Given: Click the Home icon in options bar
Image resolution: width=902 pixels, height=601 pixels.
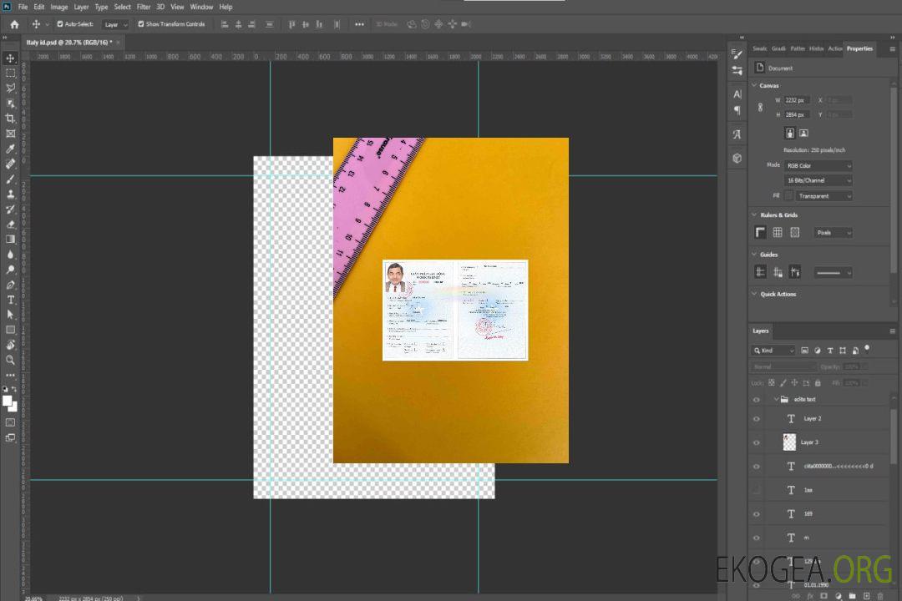Looking at the screenshot, I should [14, 24].
